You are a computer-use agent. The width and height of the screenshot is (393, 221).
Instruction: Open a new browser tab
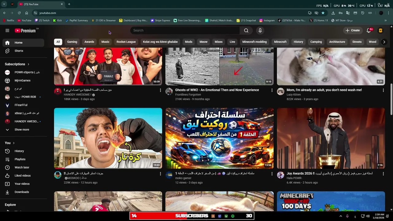tap(69, 4)
